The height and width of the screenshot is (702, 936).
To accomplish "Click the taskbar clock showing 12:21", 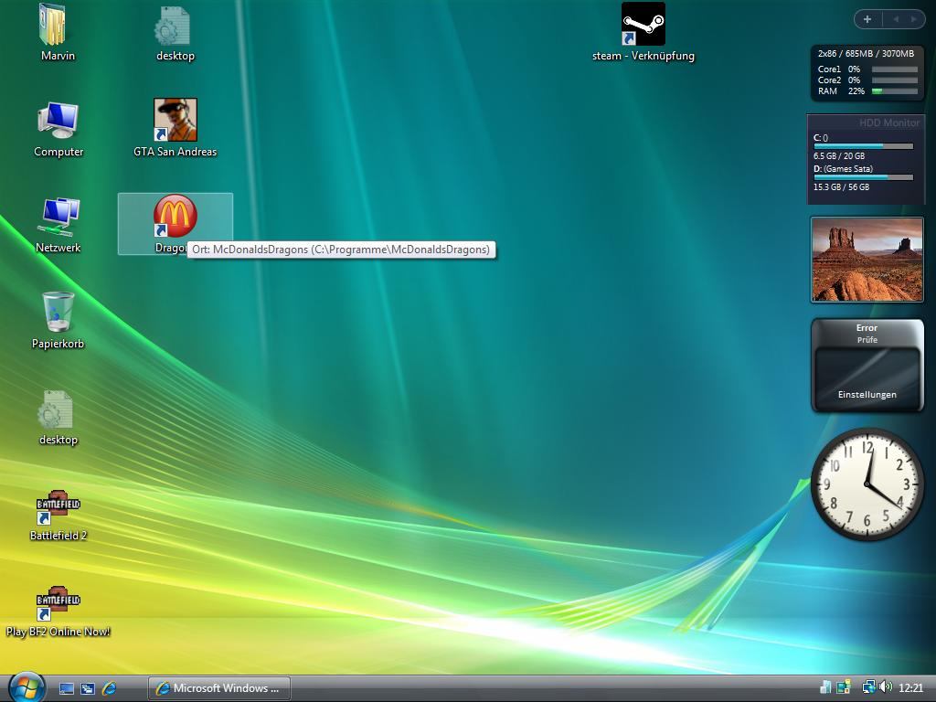I will coord(910,688).
